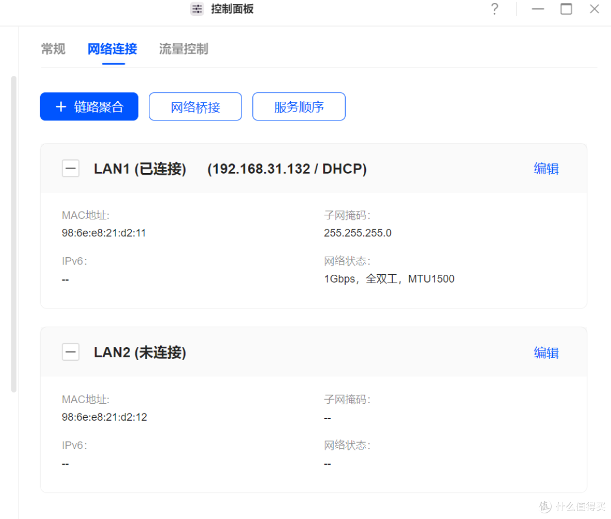The image size is (611, 519).
Task: Switch to the 常规 tab
Action: pyautogui.click(x=53, y=49)
